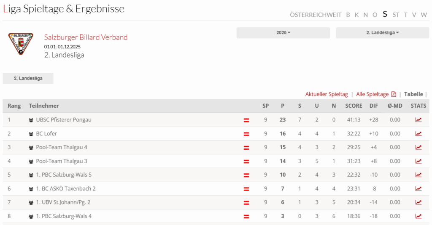The height and width of the screenshot is (225, 432).
Task: Open stats chart for 1. UBV St.Johann/Pg. 2
Action: [418, 202]
